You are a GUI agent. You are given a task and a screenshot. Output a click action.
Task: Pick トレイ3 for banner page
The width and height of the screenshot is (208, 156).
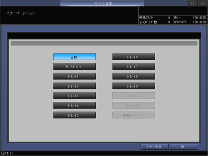coord(74,96)
